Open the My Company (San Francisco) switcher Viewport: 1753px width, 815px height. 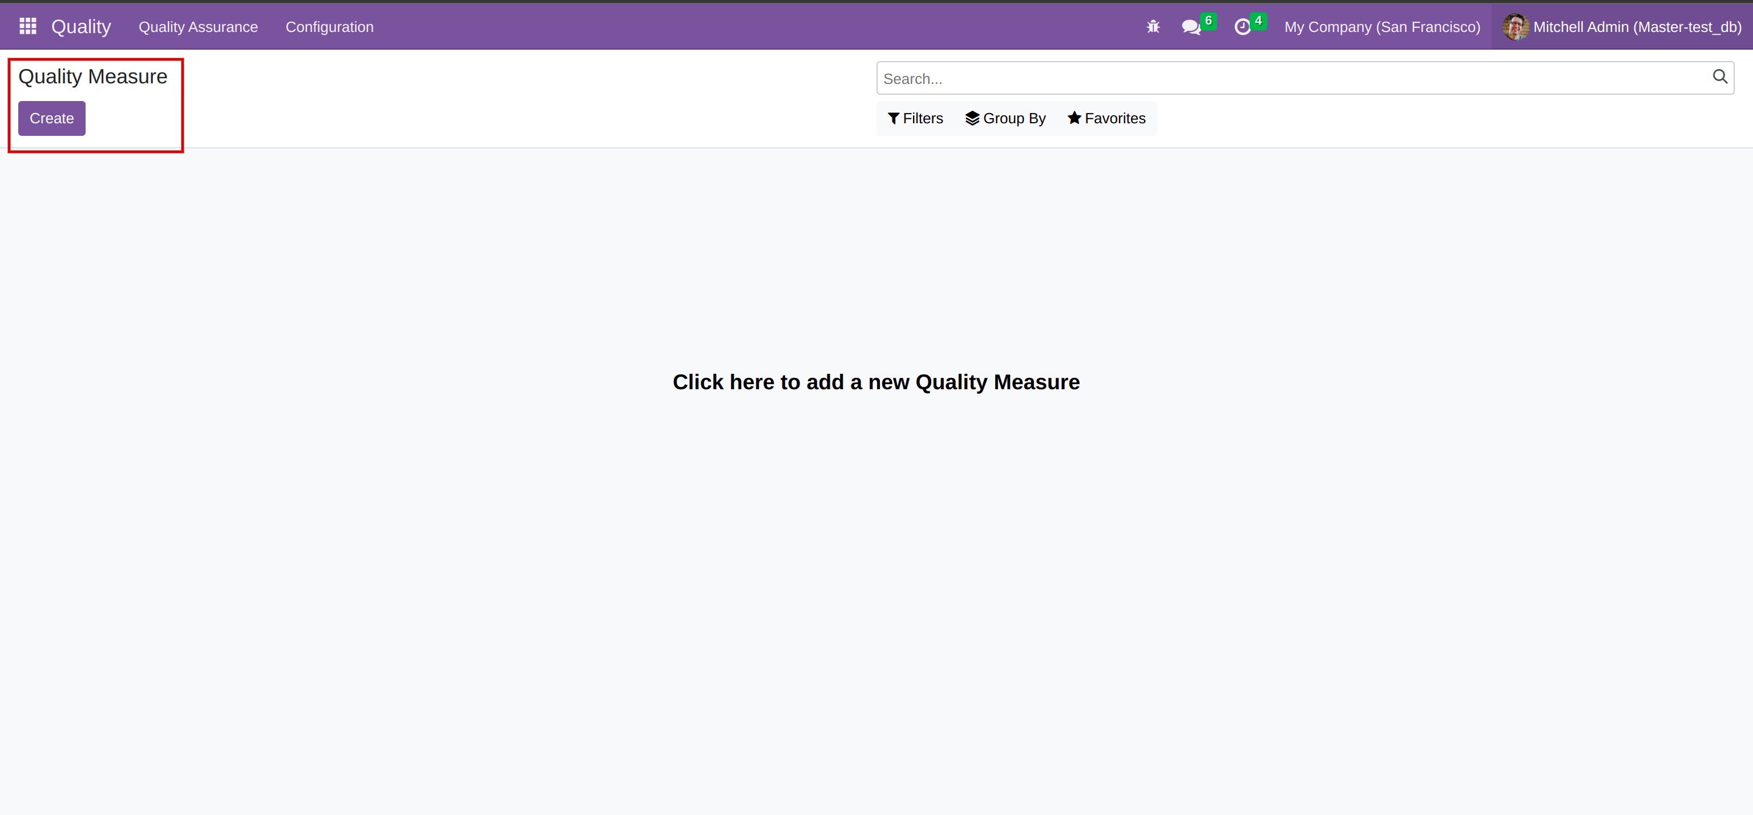coord(1382,27)
